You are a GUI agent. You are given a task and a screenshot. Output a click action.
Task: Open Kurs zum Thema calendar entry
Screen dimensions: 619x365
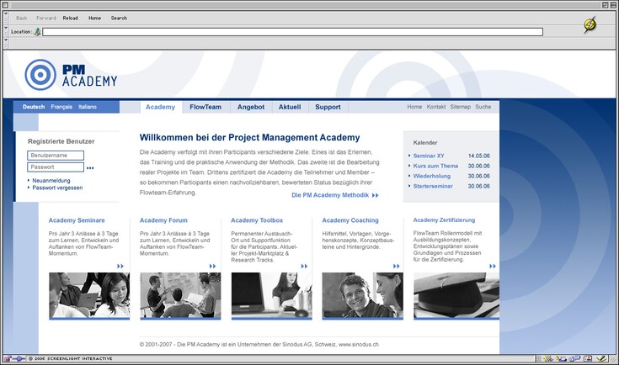pyautogui.click(x=436, y=166)
